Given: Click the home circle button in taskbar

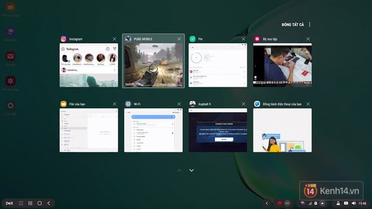Looking at the screenshot, I should [x=39, y=203].
